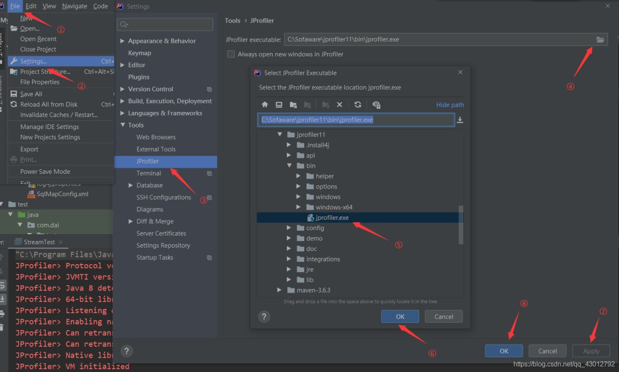619x372 pixels.
Task: Expand the maven-3.6.3 folder
Action: [280, 290]
